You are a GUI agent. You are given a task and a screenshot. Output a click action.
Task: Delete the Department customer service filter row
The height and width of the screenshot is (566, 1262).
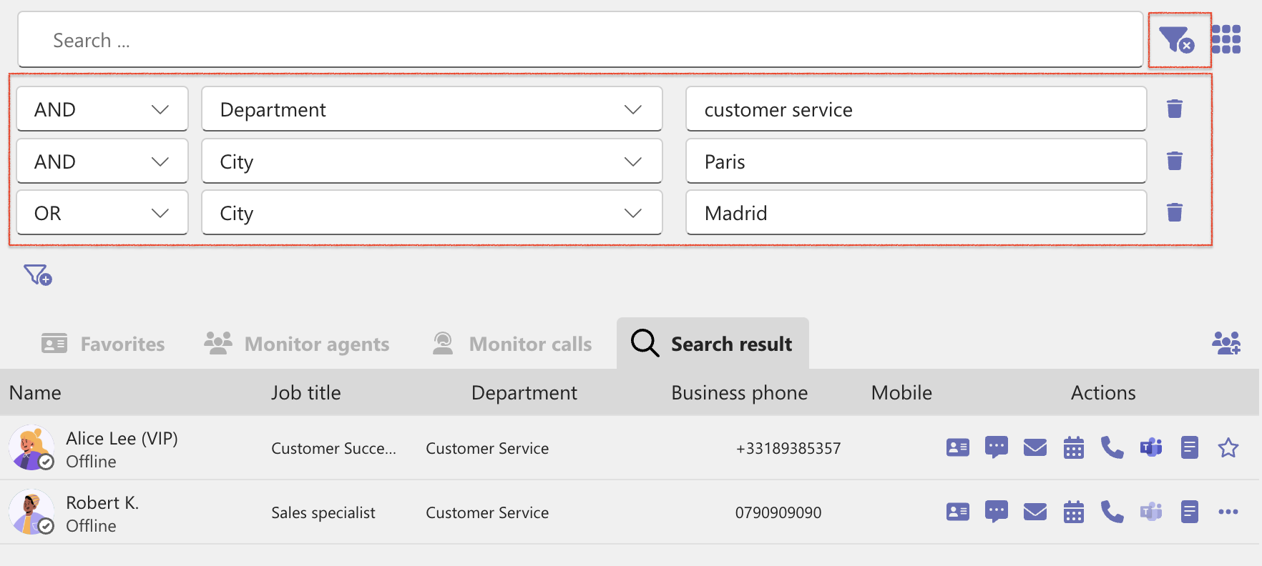pos(1175,109)
